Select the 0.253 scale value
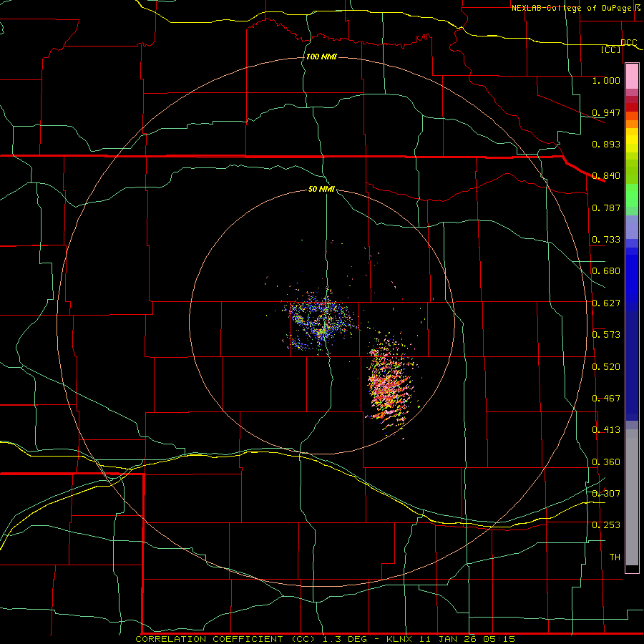644x644 pixels. [x=606, y=525]
